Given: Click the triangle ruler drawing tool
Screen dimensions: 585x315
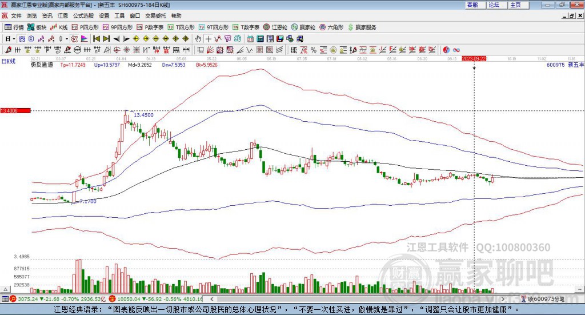Looking at the screenshot, I should [107, 50].
